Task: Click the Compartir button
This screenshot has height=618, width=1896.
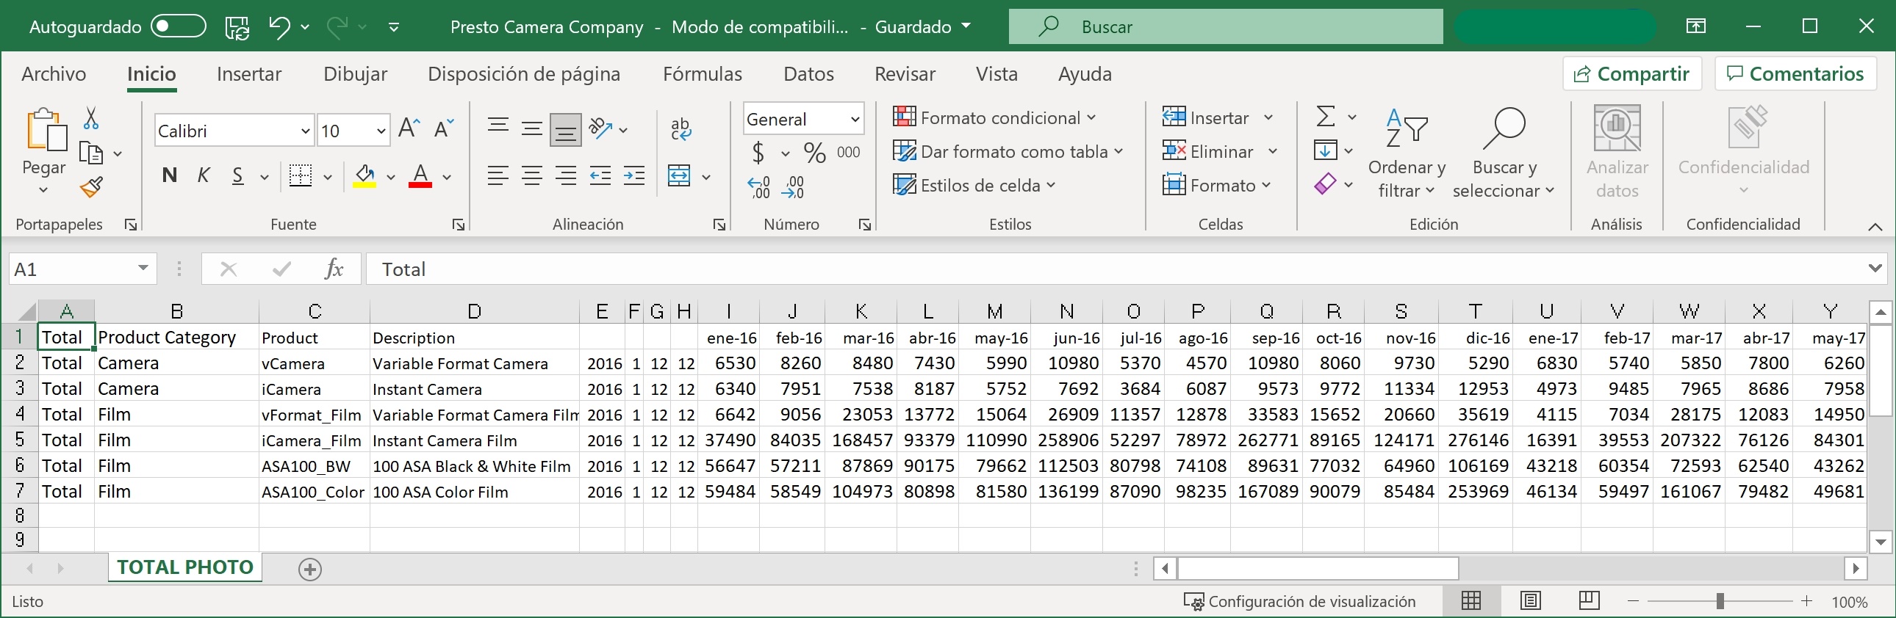Action: [1631, 74]
